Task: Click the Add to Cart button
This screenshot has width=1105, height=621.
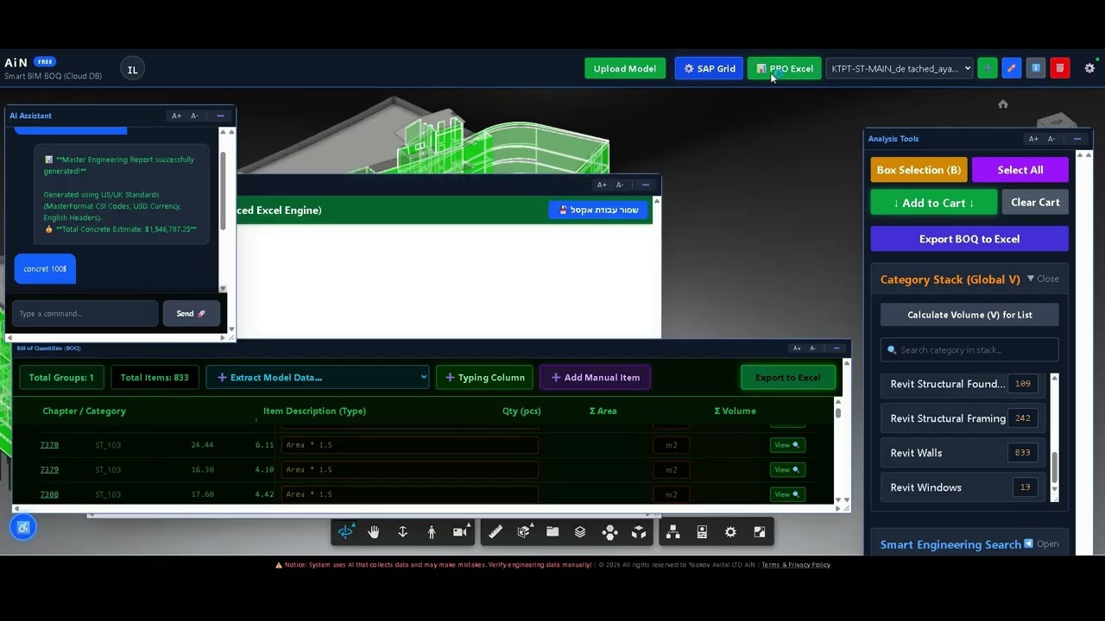Action: [934, 203]
